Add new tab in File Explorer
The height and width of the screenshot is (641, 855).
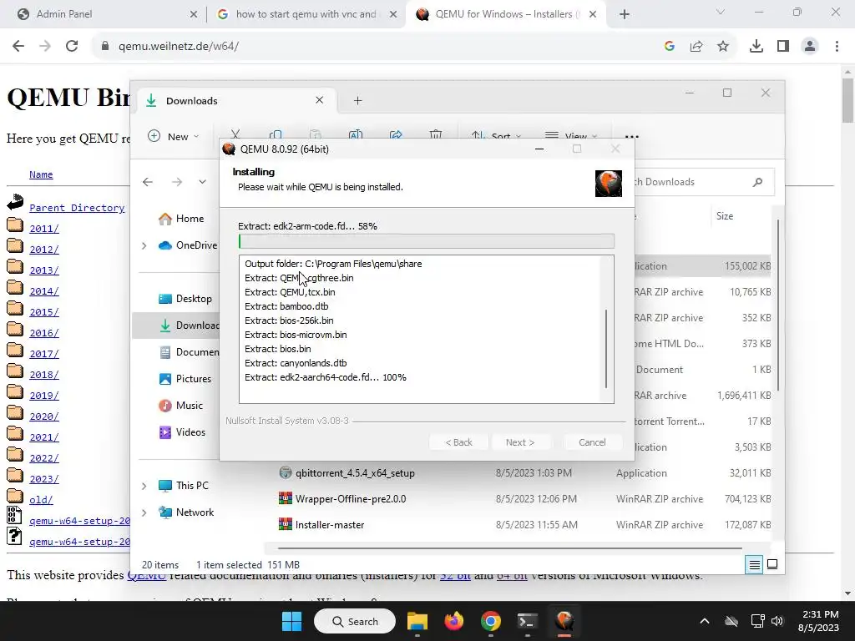click(x=357, y=101)
